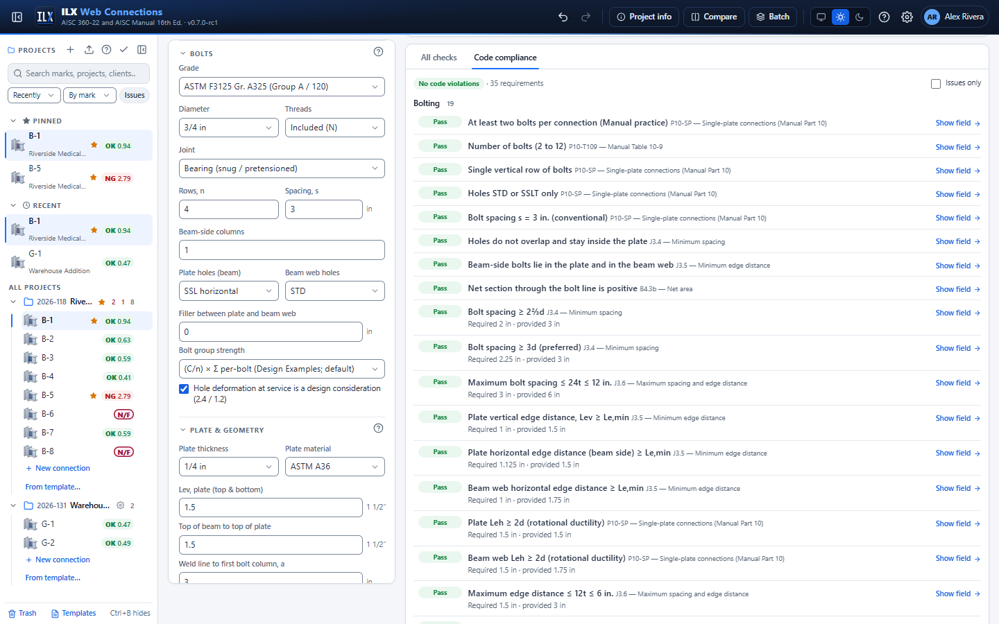Open G-1 in Recent list

79,262
